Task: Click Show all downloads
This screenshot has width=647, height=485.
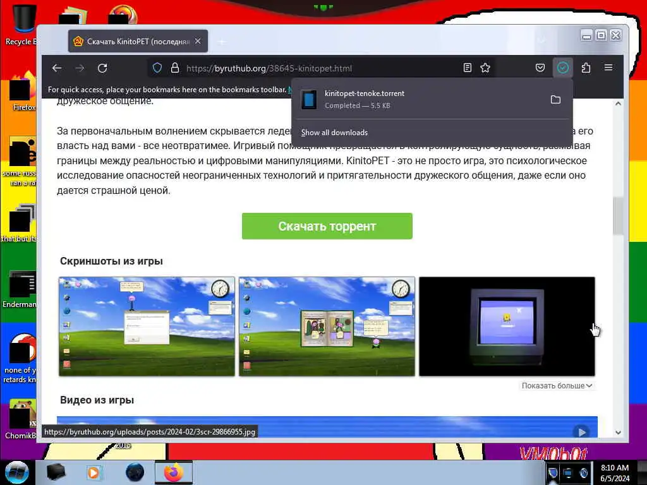Action: [x=334, y=133]
